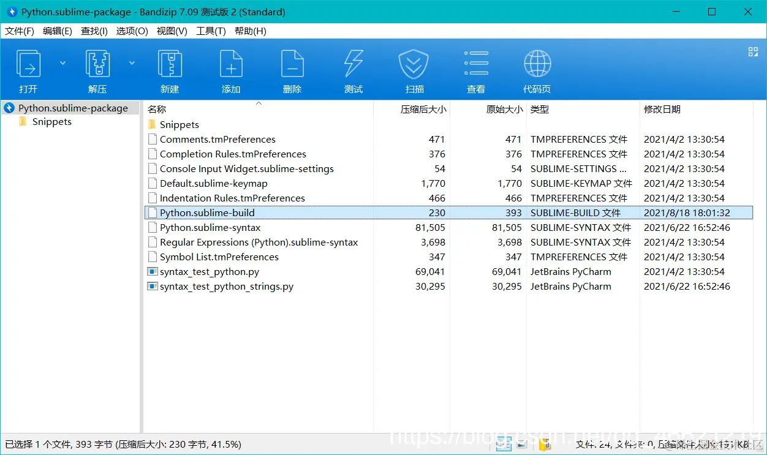Click the sort arrow above the 名称 column
The image size is (767, 455).
(259, 103)
